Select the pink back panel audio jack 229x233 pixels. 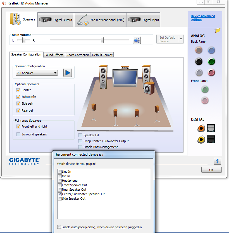(211, 73)
